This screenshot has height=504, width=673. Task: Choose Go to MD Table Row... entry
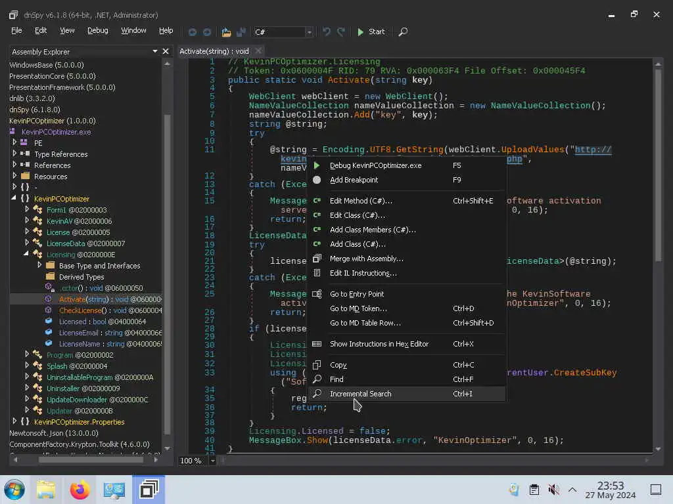pyautogui.click(x=406, y=323)
